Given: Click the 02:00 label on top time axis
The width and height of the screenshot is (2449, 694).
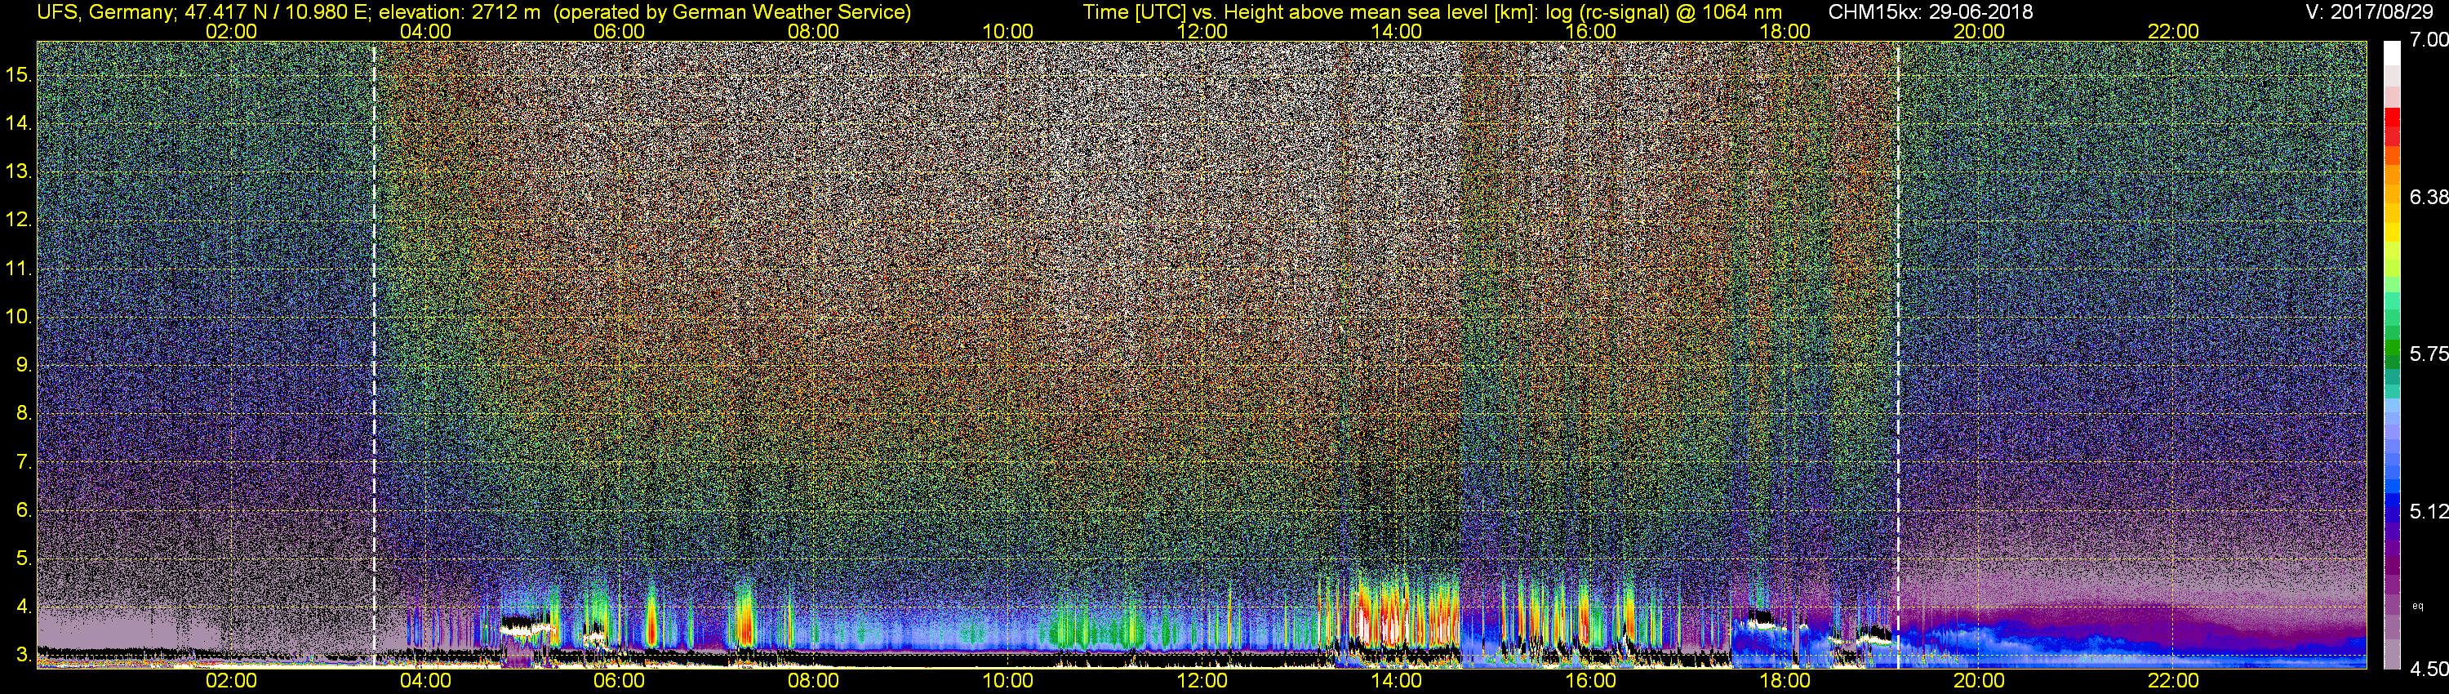Looking at the screenshot, I should [231, 31].
